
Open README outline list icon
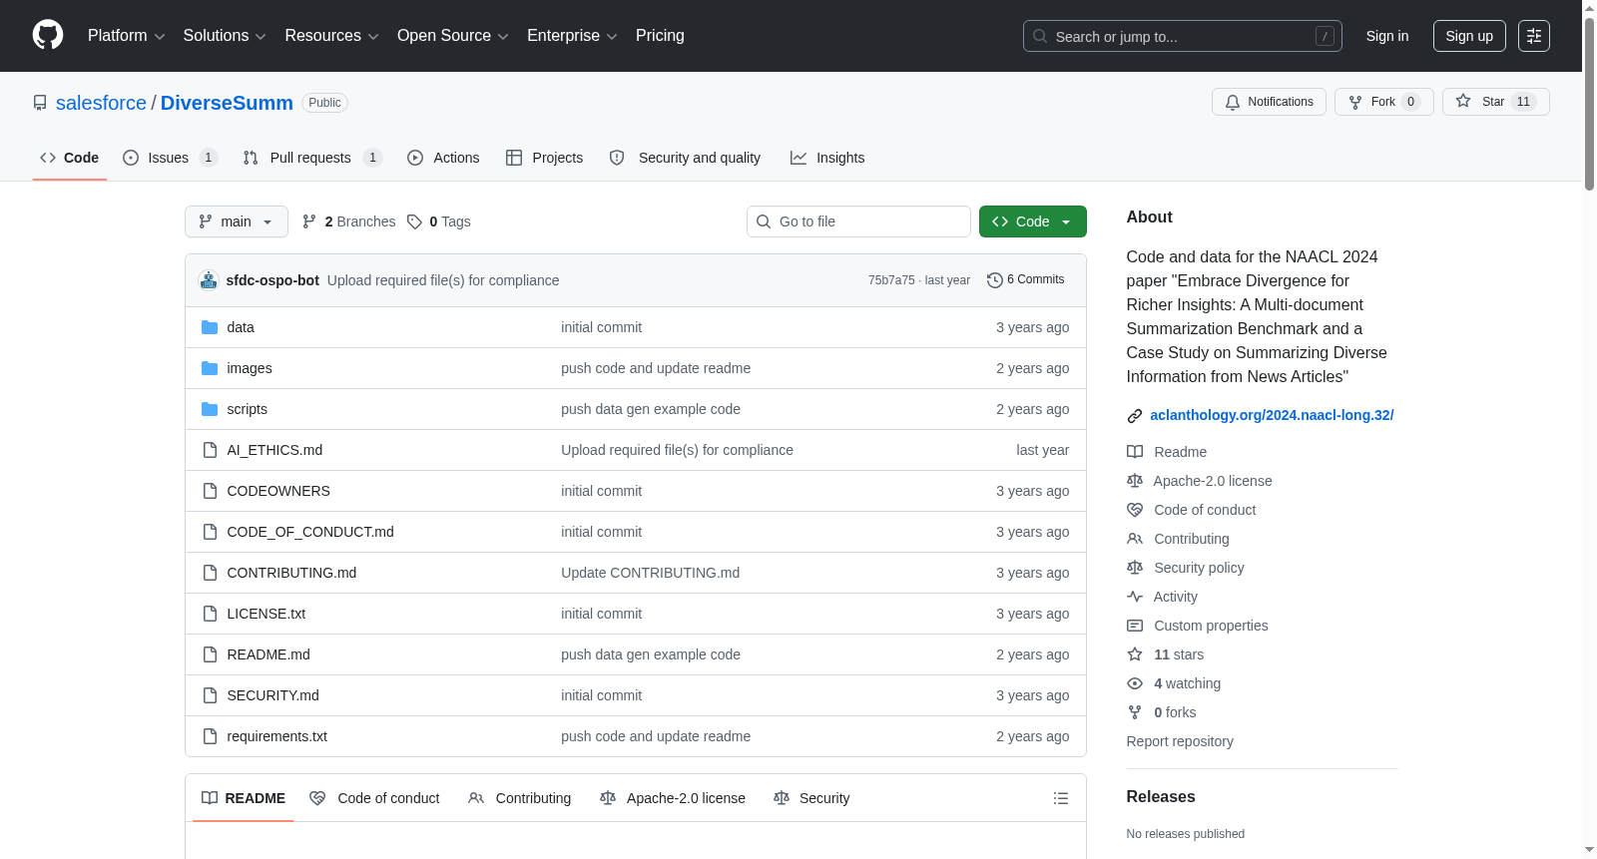[x=1061, y=798]
